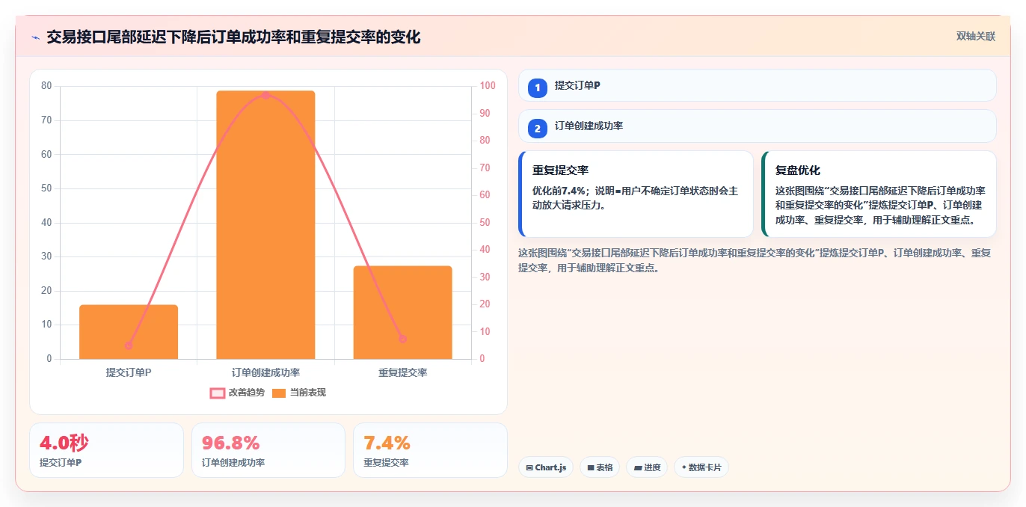Toggle the 改善趋势 legend item
This screenshot has height=507, width=1026.
(237, 393)
